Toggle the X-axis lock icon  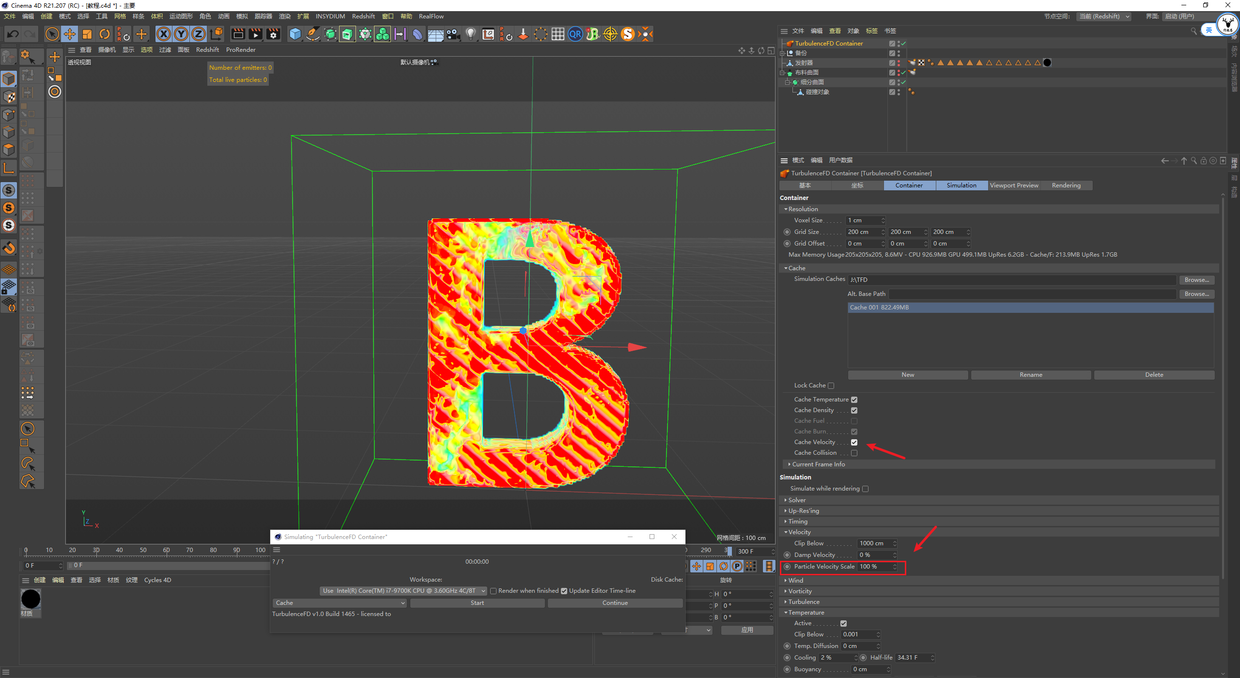tap(164, 34)
